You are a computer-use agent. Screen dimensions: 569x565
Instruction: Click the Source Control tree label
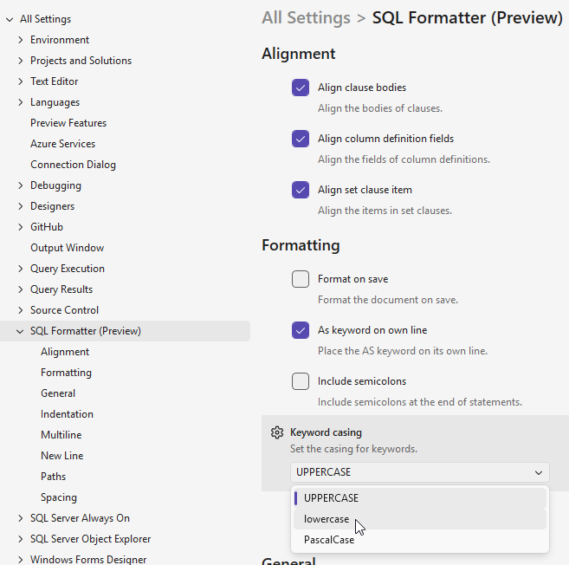click(x=65, y=310)
